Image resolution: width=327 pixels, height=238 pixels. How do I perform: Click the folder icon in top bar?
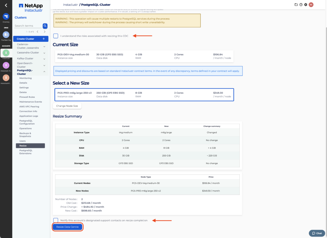point(296,5)
